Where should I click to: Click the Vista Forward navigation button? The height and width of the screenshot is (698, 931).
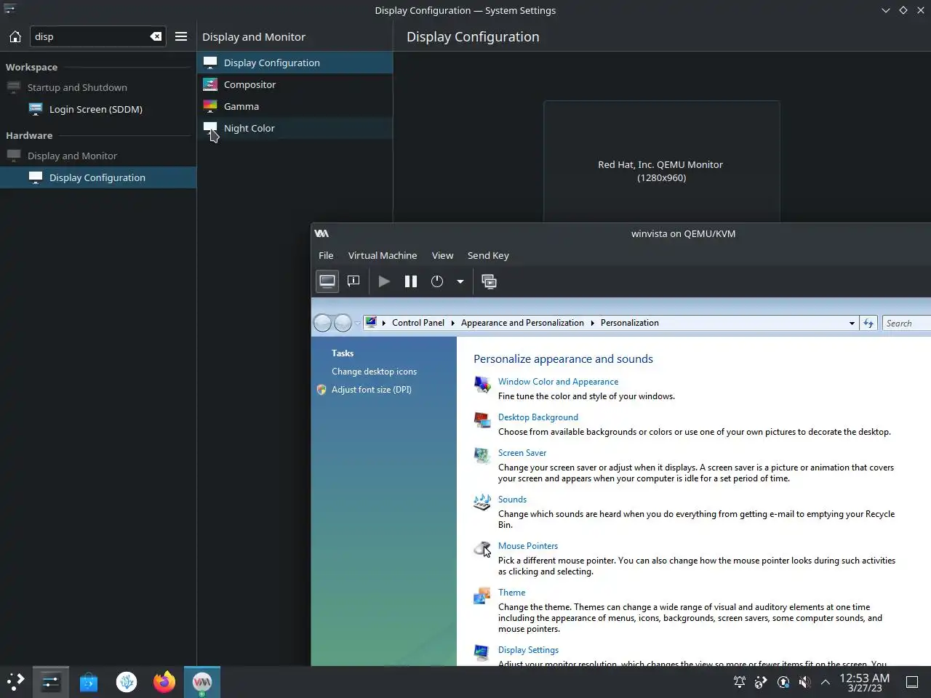(x=343, y=323)
